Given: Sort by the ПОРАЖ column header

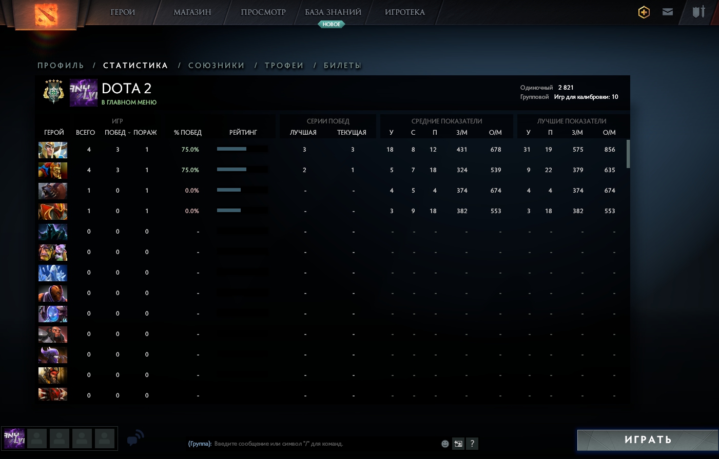Looking at the screenshot, I should tap(145, 133).
